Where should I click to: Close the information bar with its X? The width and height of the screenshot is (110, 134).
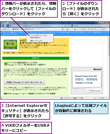[x=108, y=32]
